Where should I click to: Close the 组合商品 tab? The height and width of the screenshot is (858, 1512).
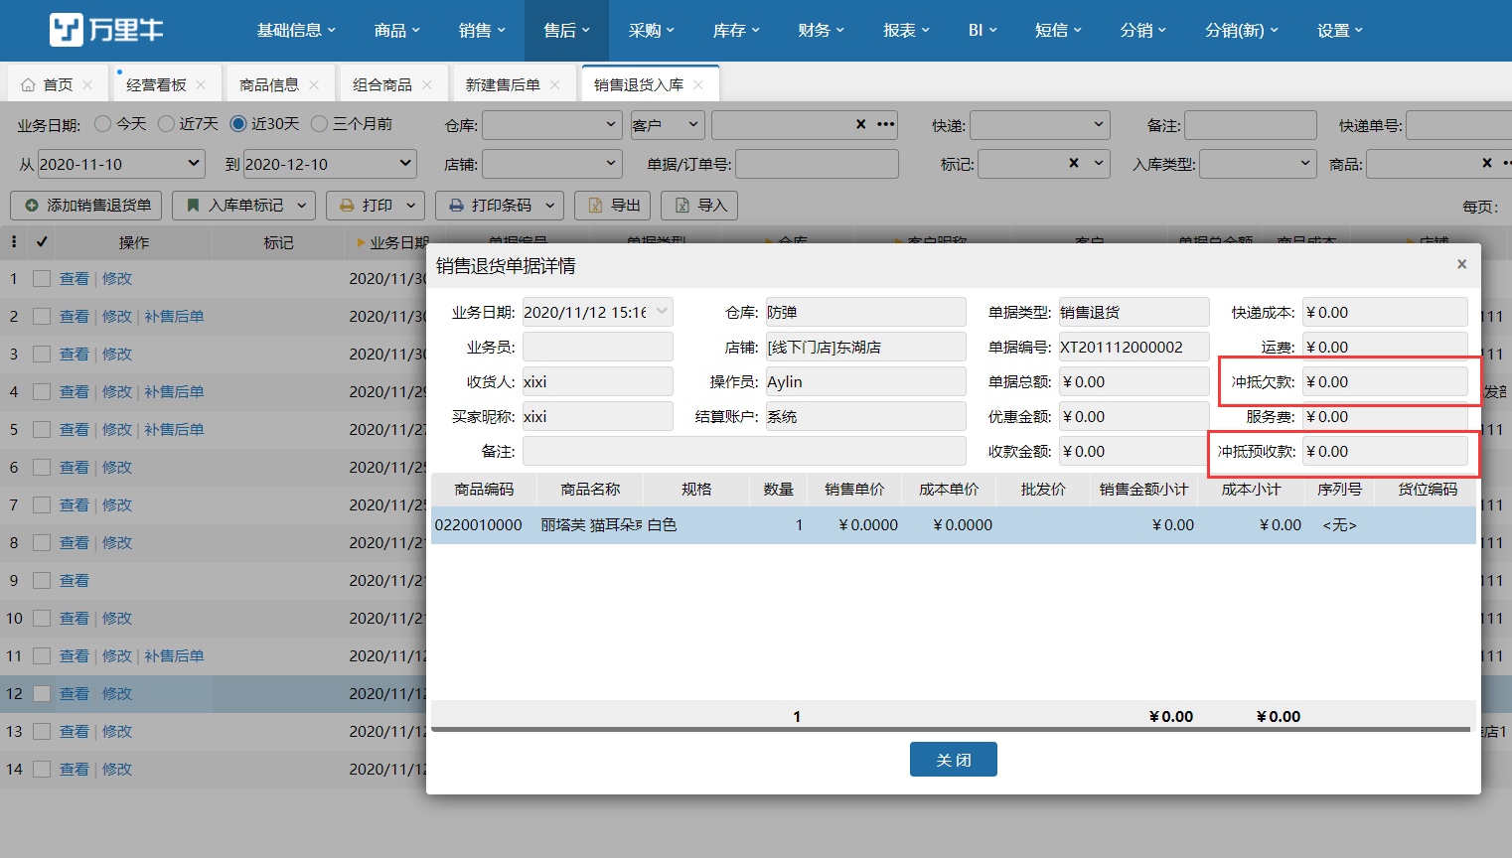427,85
